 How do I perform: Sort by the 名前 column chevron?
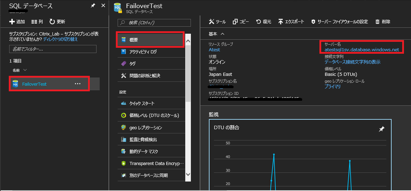pyautogui.click(x=25, y=70)
